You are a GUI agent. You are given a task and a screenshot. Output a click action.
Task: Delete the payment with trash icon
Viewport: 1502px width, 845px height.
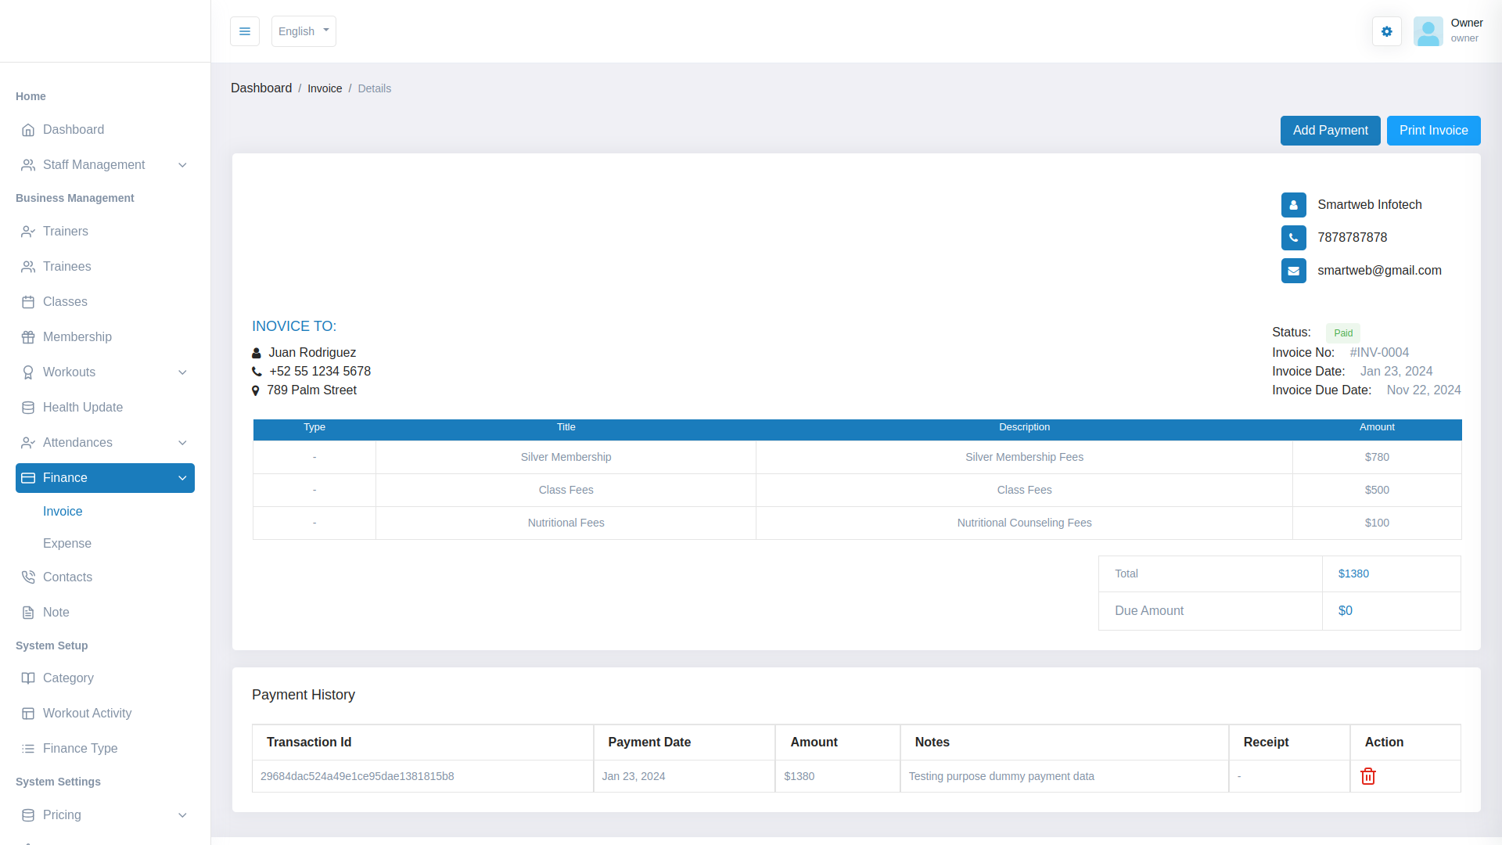click(x=1367, y=776)
